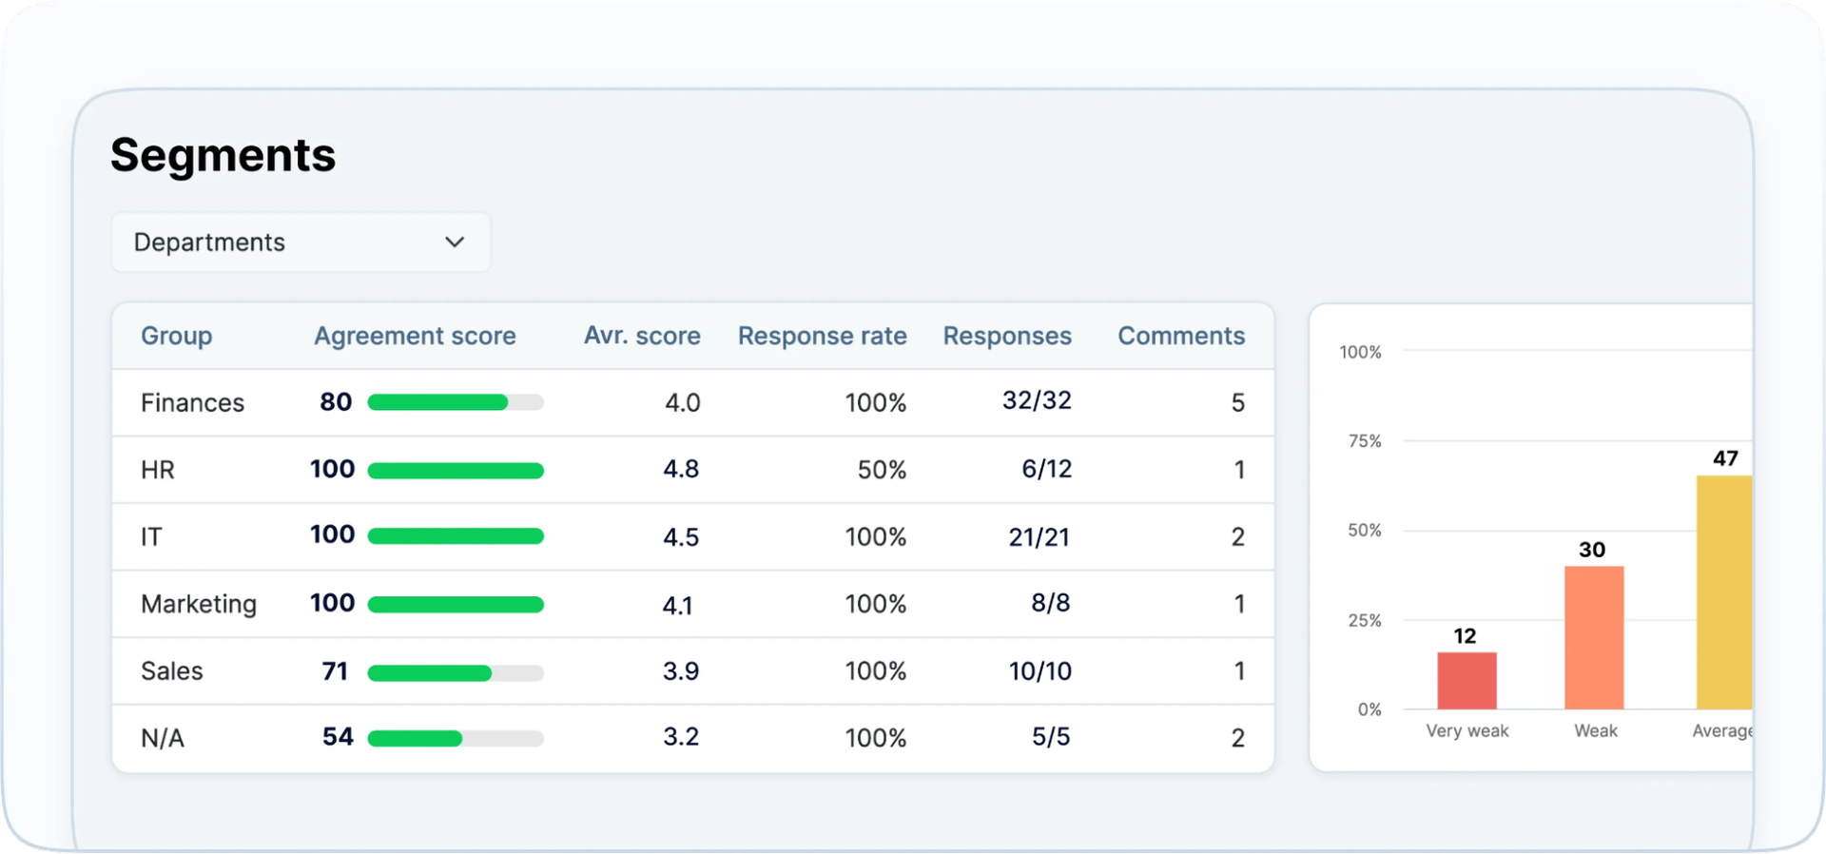Viewport: 1826px width, 854px height.
Task: Sort by Avr. score column header
Action: click(642, 336)
